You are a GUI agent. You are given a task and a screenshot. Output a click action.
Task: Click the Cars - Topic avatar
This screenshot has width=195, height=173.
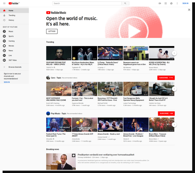[x=48, y=78]
